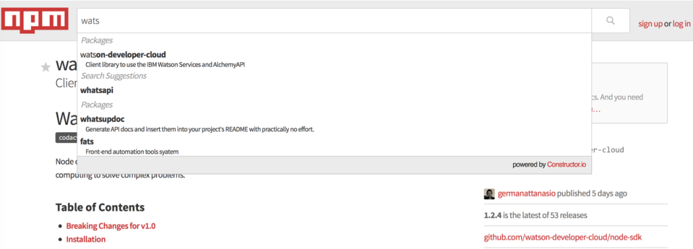Pick the fats package suggestion
The height and width of the screenshot is (249, 693).
coord(334,146)
